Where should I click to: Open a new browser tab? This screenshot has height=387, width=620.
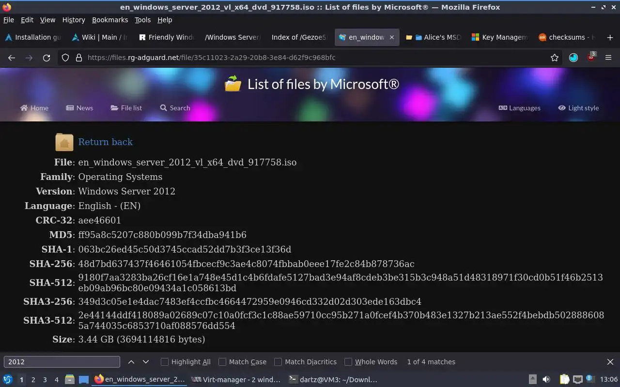click(x=610, y=37)
